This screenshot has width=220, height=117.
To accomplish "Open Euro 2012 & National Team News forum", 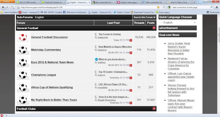I will click(x=52, y=62).
